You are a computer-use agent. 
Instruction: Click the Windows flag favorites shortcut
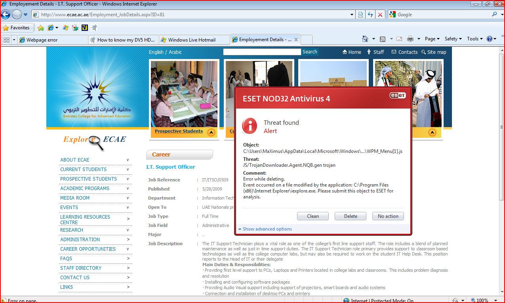pos(66,28)
